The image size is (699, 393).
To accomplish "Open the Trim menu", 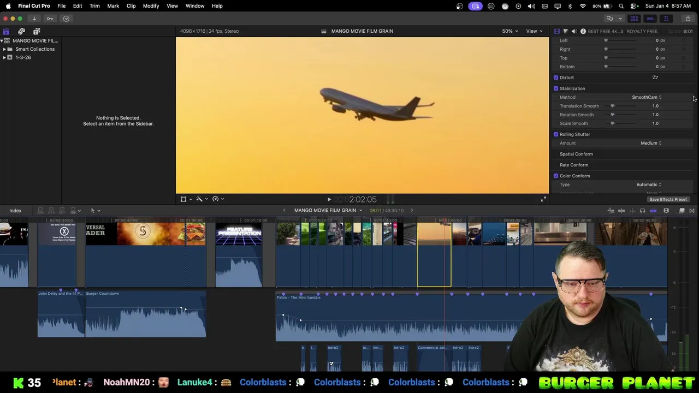I will (94, 6).
